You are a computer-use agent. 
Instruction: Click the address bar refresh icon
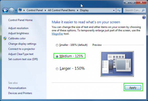tap(119, 10)
